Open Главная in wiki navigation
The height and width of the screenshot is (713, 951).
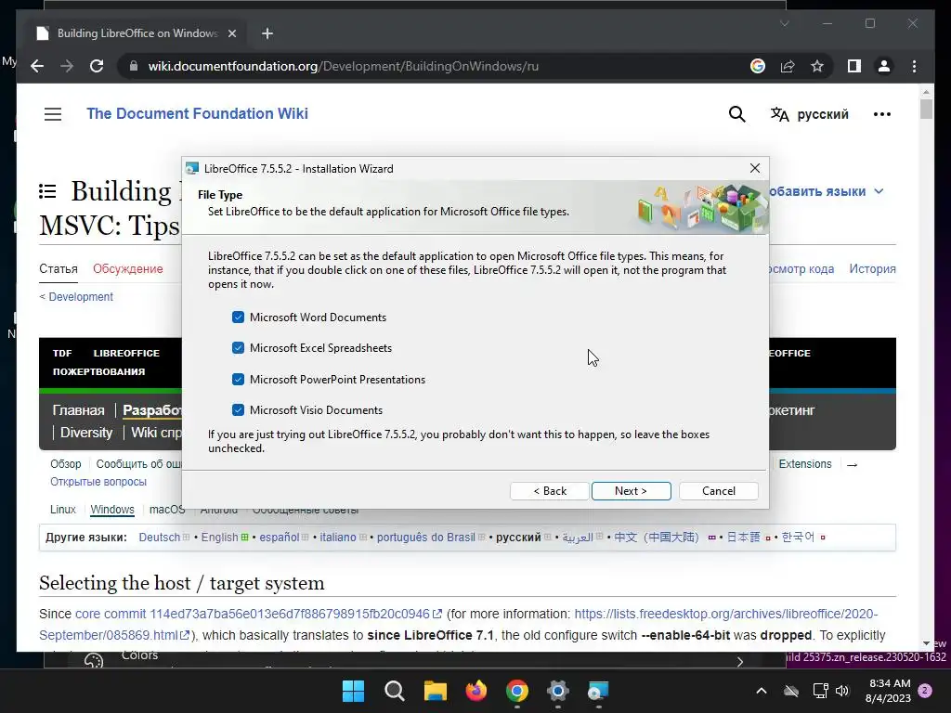coord(78,410)
